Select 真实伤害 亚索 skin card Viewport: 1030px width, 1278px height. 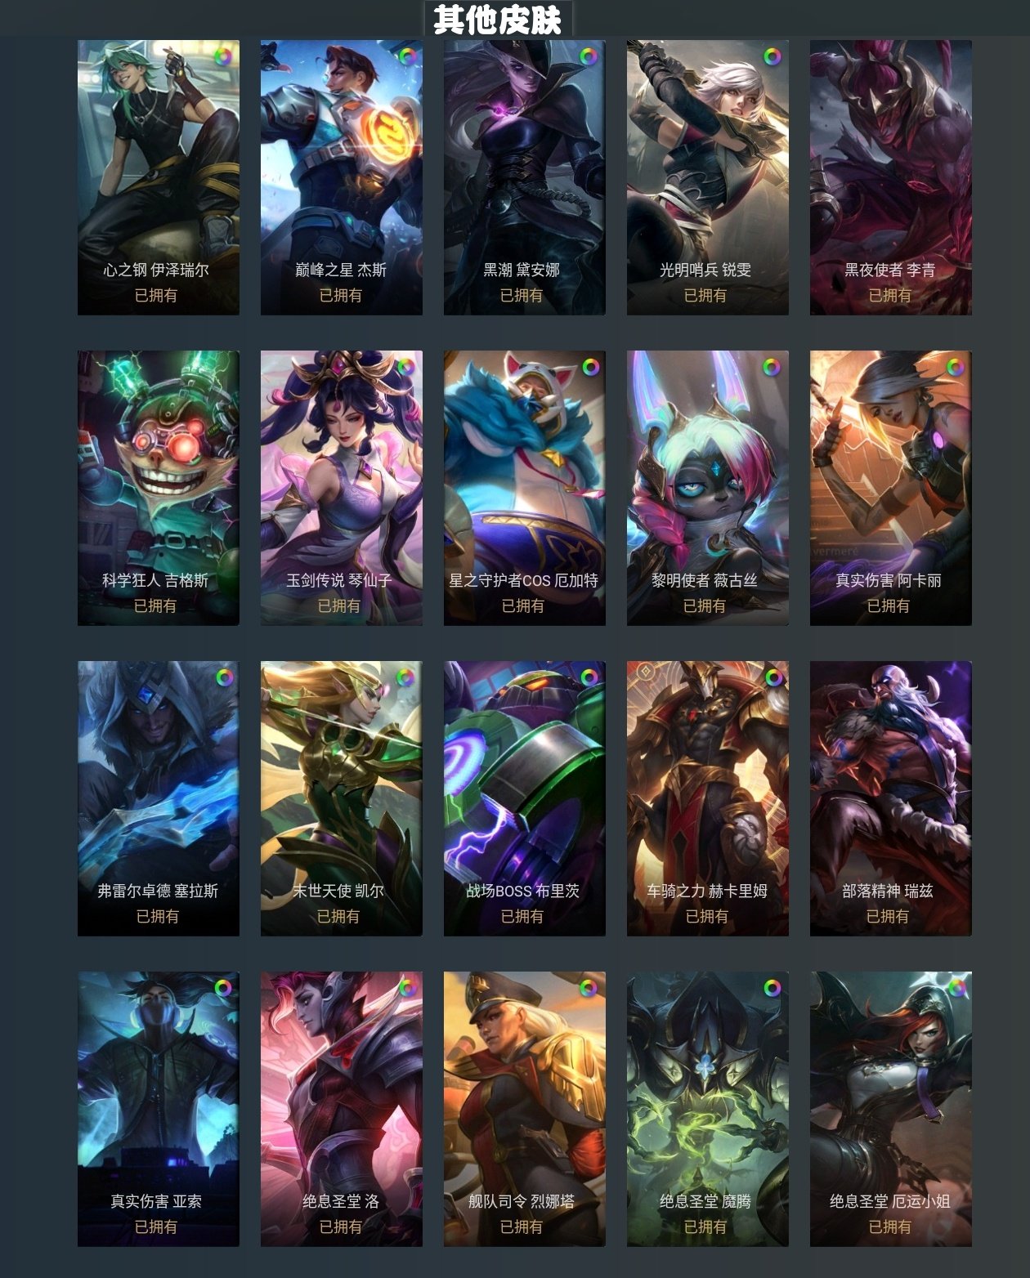coord(158,1109)
